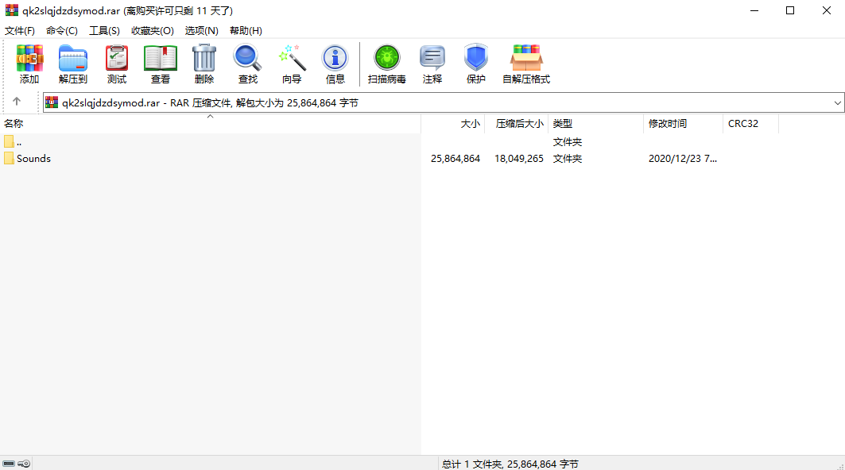Minimize the WinRAR window
Screen dimensions: 845x470
[754, 10]
